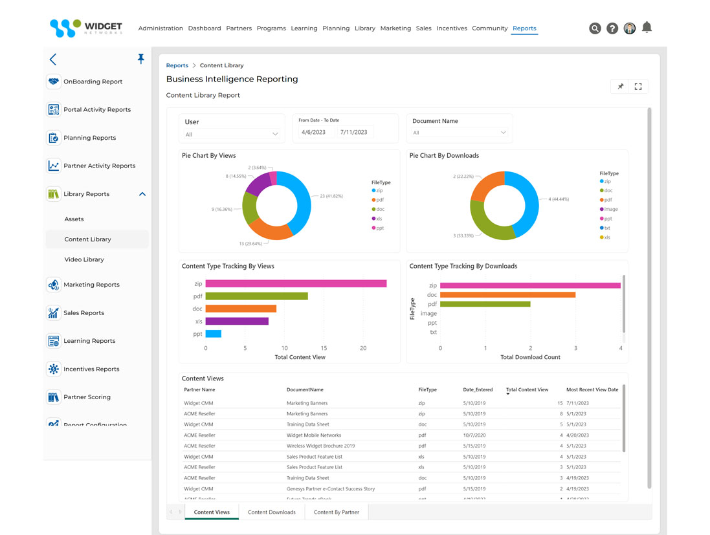
Task: Open the User filter dropdown
Action: [276, 134]
